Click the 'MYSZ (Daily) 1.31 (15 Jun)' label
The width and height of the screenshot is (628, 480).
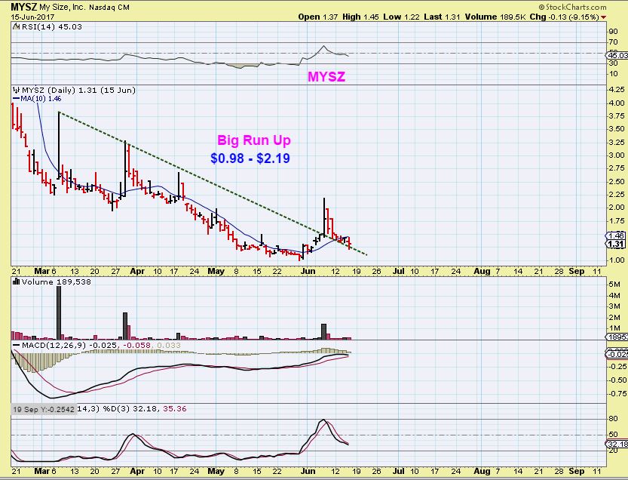[x=78, y=90]
